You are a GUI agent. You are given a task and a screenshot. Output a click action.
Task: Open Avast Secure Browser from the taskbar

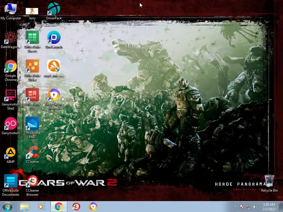[x=93, y=206]
